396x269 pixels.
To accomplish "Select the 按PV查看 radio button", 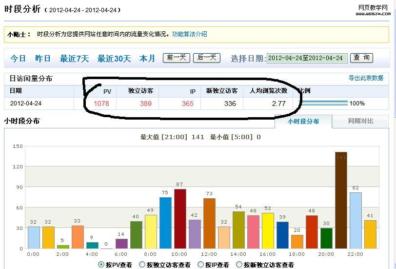I will coord(101,265).
